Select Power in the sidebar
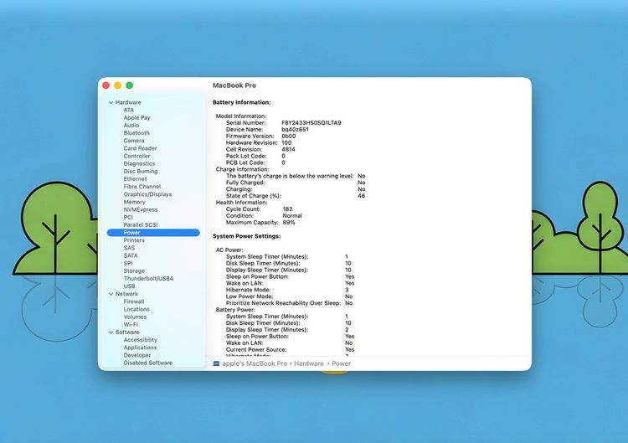The height and width of the screenshot is (443, 628). (x=132, y=233)
